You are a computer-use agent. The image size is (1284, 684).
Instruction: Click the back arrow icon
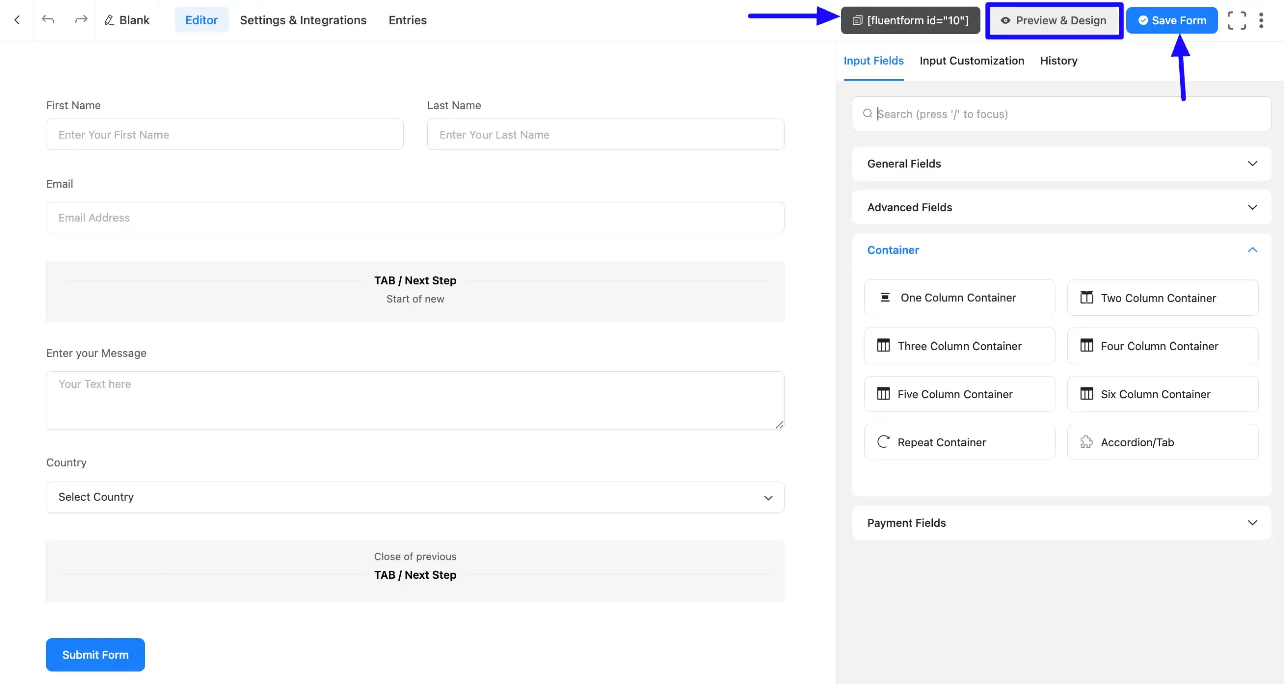click(x=17, y=20)
